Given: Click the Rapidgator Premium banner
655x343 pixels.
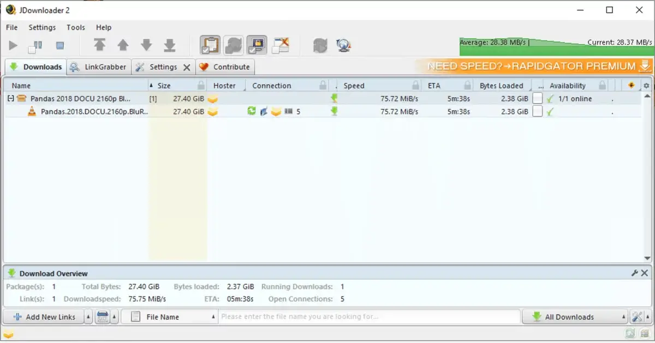Looking at the screenshot, I should [535, 66].
